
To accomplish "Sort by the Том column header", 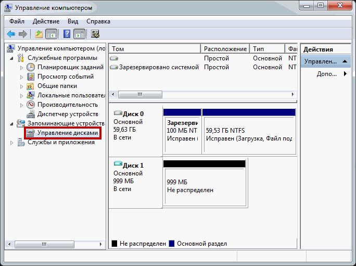I will [x=155, y=49].
